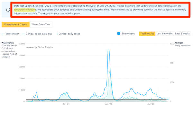Click the Show cases label

pos(128,34)
